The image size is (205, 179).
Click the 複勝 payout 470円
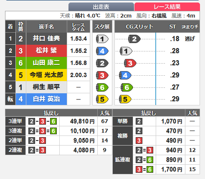click(x=174, y=131)
